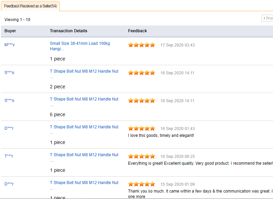Click the Buyer column header

pyautogui.click(x=10, y=31)
